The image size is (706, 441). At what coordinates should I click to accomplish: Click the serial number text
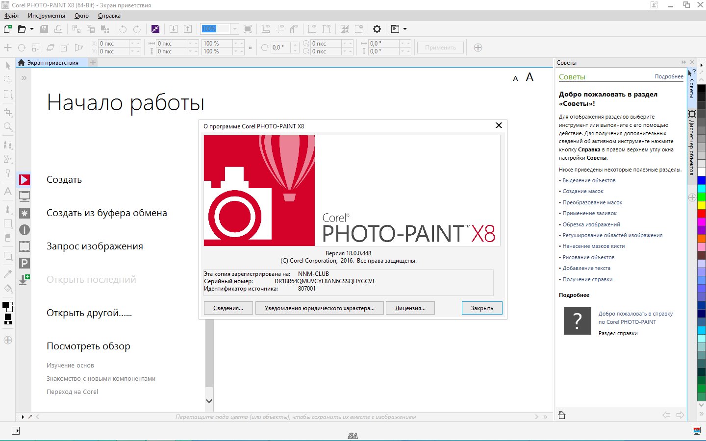(324, 281)
